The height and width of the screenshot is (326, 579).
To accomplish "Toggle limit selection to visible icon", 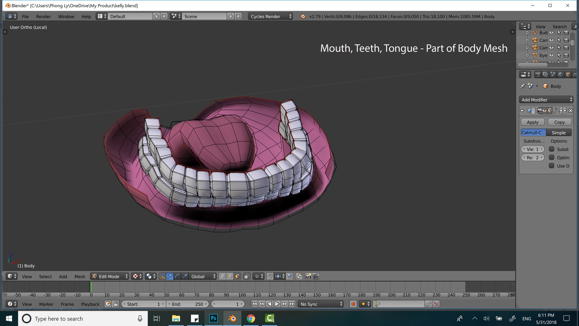I will pos(247,276).
